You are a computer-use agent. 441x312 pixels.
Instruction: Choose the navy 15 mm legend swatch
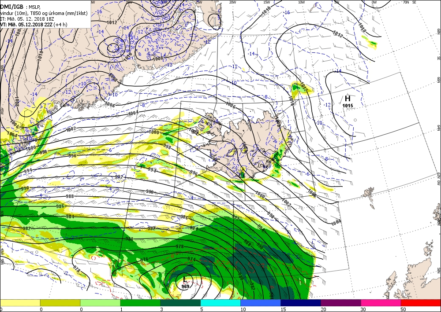coord(301,303)
